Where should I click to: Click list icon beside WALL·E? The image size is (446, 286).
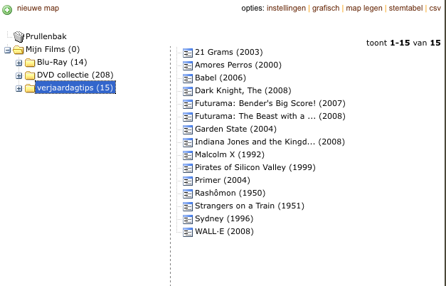click(x=188, y=232)
